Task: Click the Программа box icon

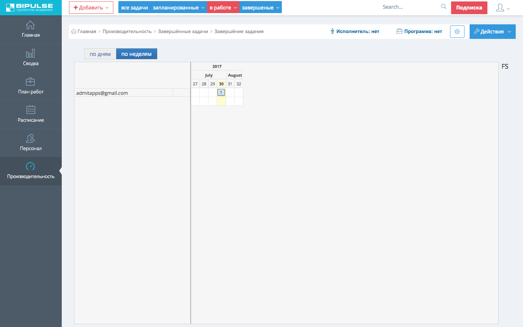Action: (400, 31)
